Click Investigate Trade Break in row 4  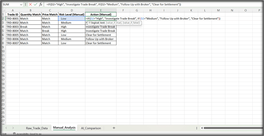[101, 27]
